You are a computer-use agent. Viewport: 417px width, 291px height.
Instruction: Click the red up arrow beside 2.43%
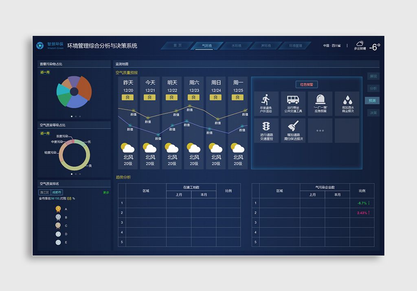(369, 212)
